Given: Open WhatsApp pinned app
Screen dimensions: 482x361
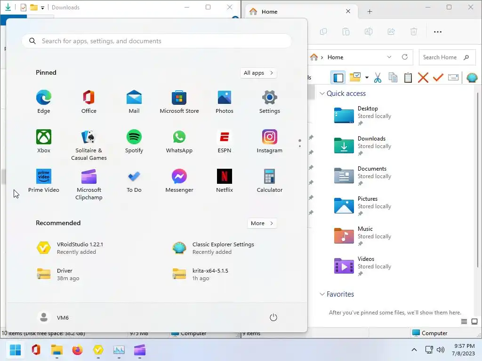Looking at the screenshot, I should tap(179, 141).
